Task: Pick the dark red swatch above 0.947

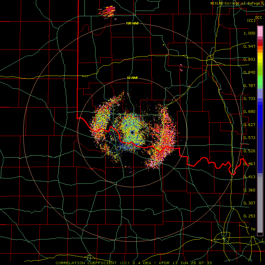Action: pyautogui.click(x=260, y=41)
